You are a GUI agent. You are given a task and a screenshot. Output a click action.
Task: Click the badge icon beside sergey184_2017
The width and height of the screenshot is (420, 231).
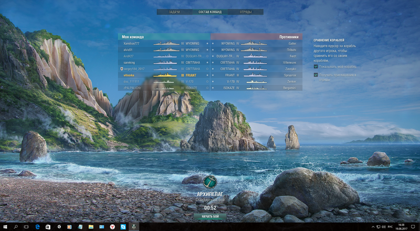[122, 69]
